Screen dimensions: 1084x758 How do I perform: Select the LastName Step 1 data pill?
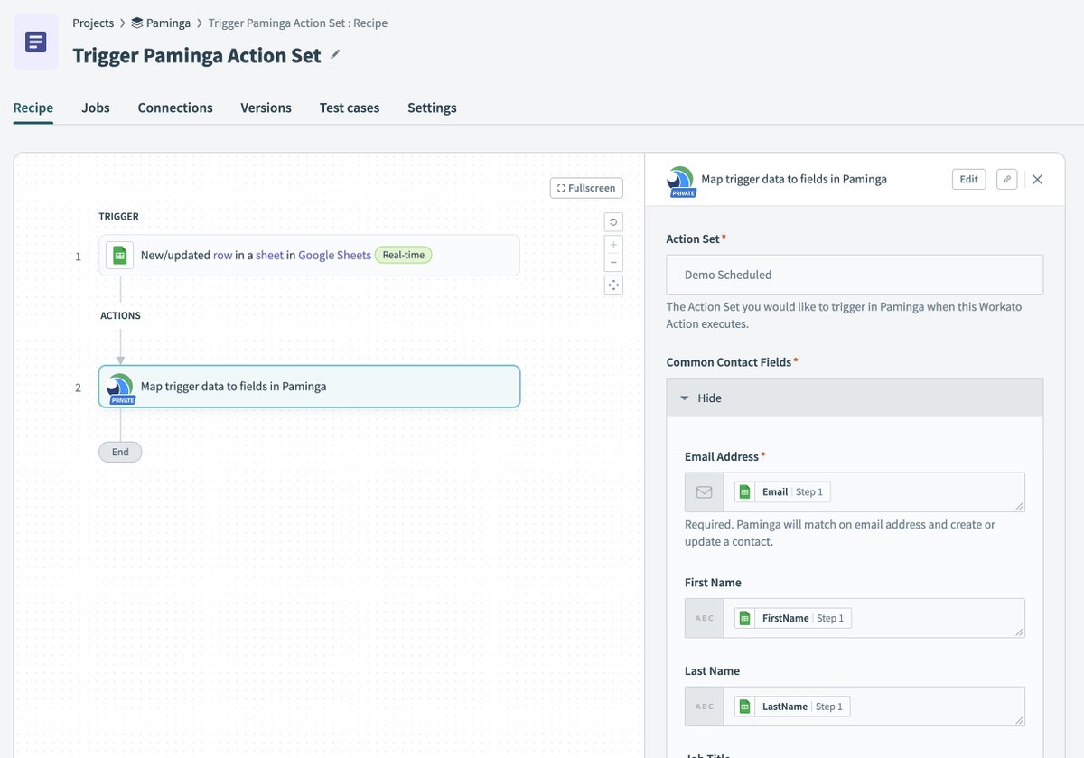coord(792,707)
